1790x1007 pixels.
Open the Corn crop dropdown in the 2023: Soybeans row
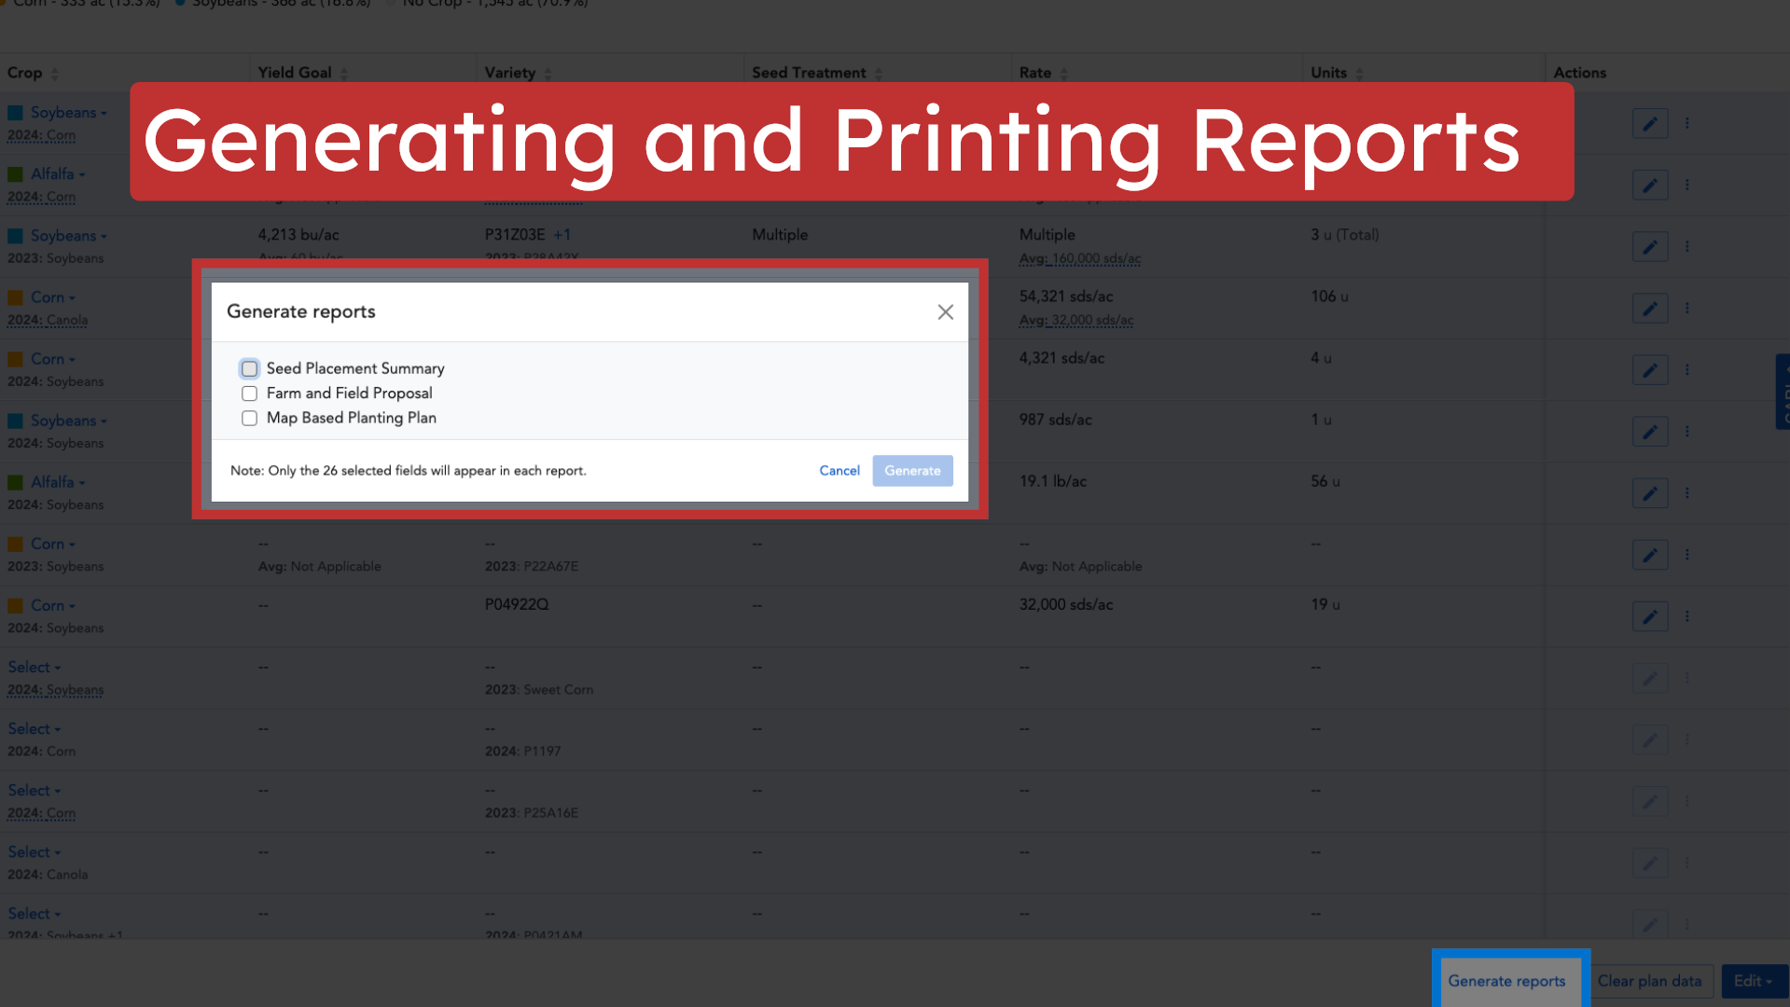(x=52, y=544)
